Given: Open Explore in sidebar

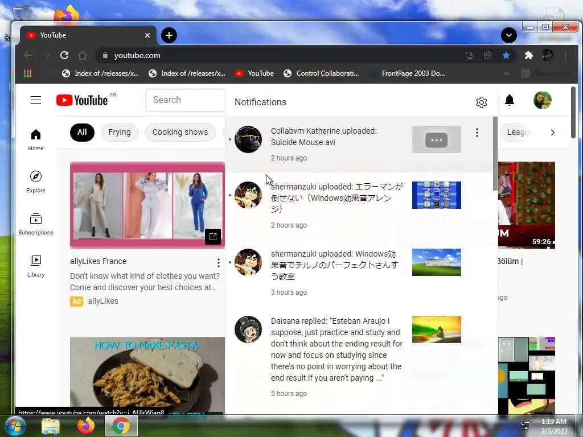Looking at the screenshot, I should pos(36,182).
